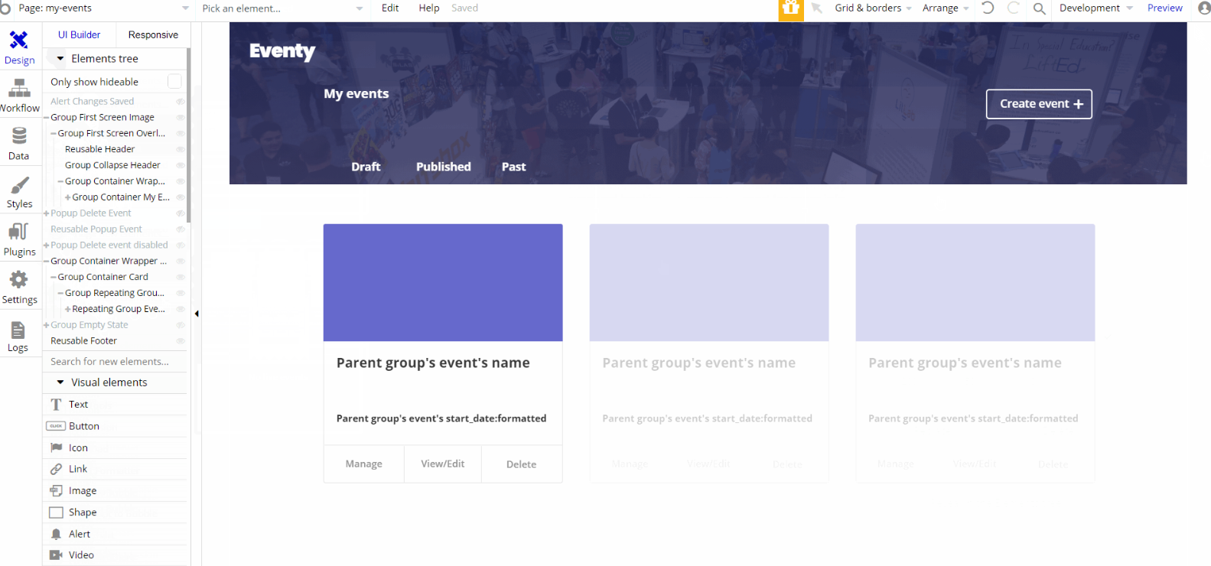Open the Plugins section
The width and height of the screenshot is (1211, 566).
(19, 240)
